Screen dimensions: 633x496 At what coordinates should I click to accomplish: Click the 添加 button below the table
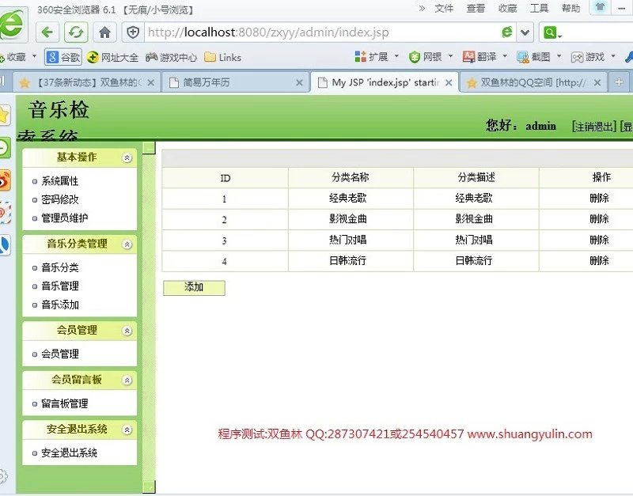point(194,288)
